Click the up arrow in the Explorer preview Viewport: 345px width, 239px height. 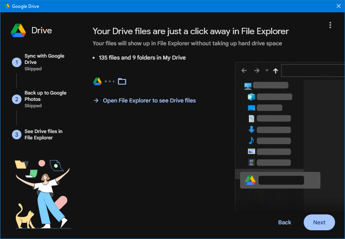275,70
